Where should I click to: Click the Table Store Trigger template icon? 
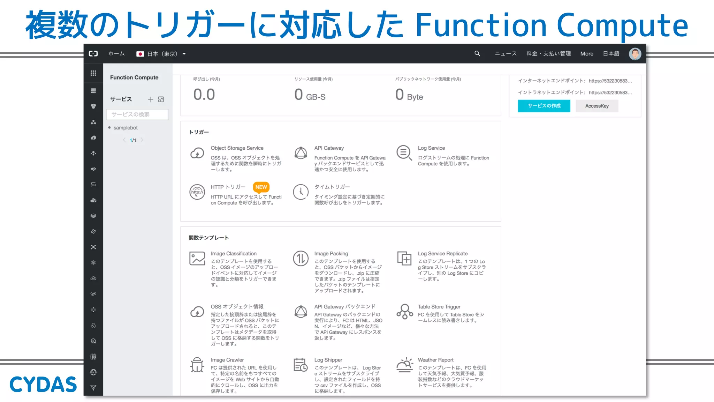(404, 312)
